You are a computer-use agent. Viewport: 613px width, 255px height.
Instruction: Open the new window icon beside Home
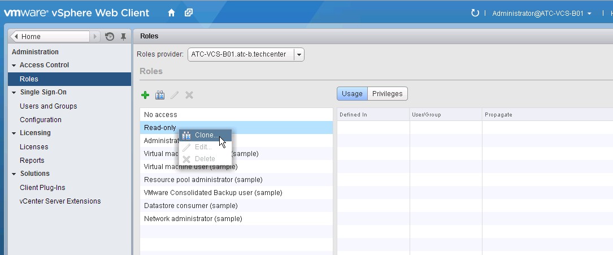(189, 12)
